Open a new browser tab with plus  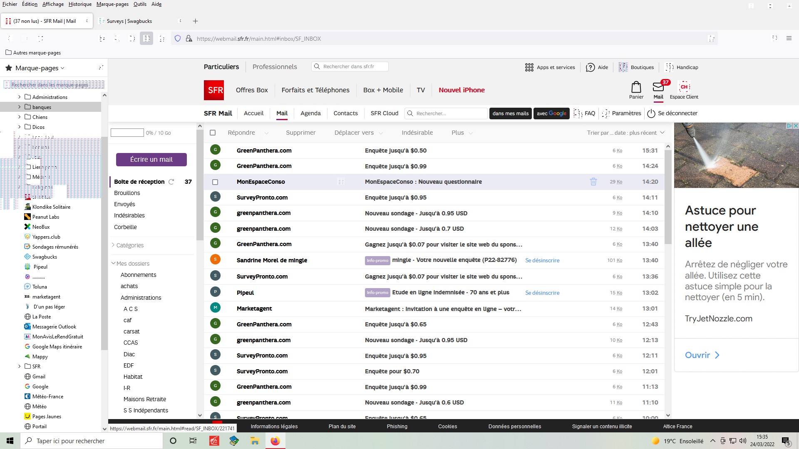click(x=196, y=21)
